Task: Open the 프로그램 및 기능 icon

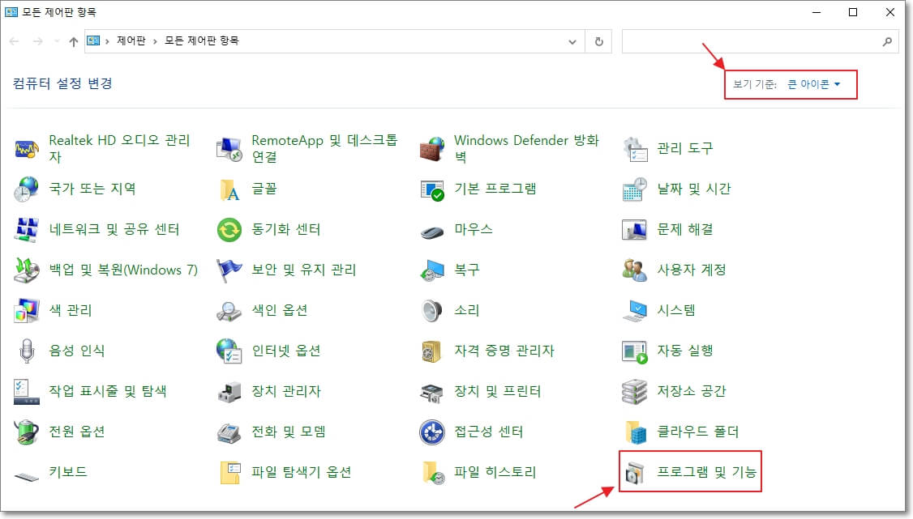Action: (x=635, y=473)
